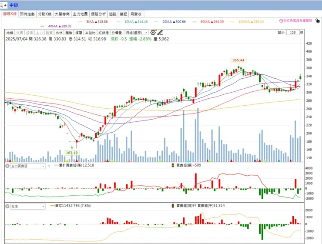Click the 低 314.51 low price text
Screen dimensions: 322x244
(x=77, y=39)
